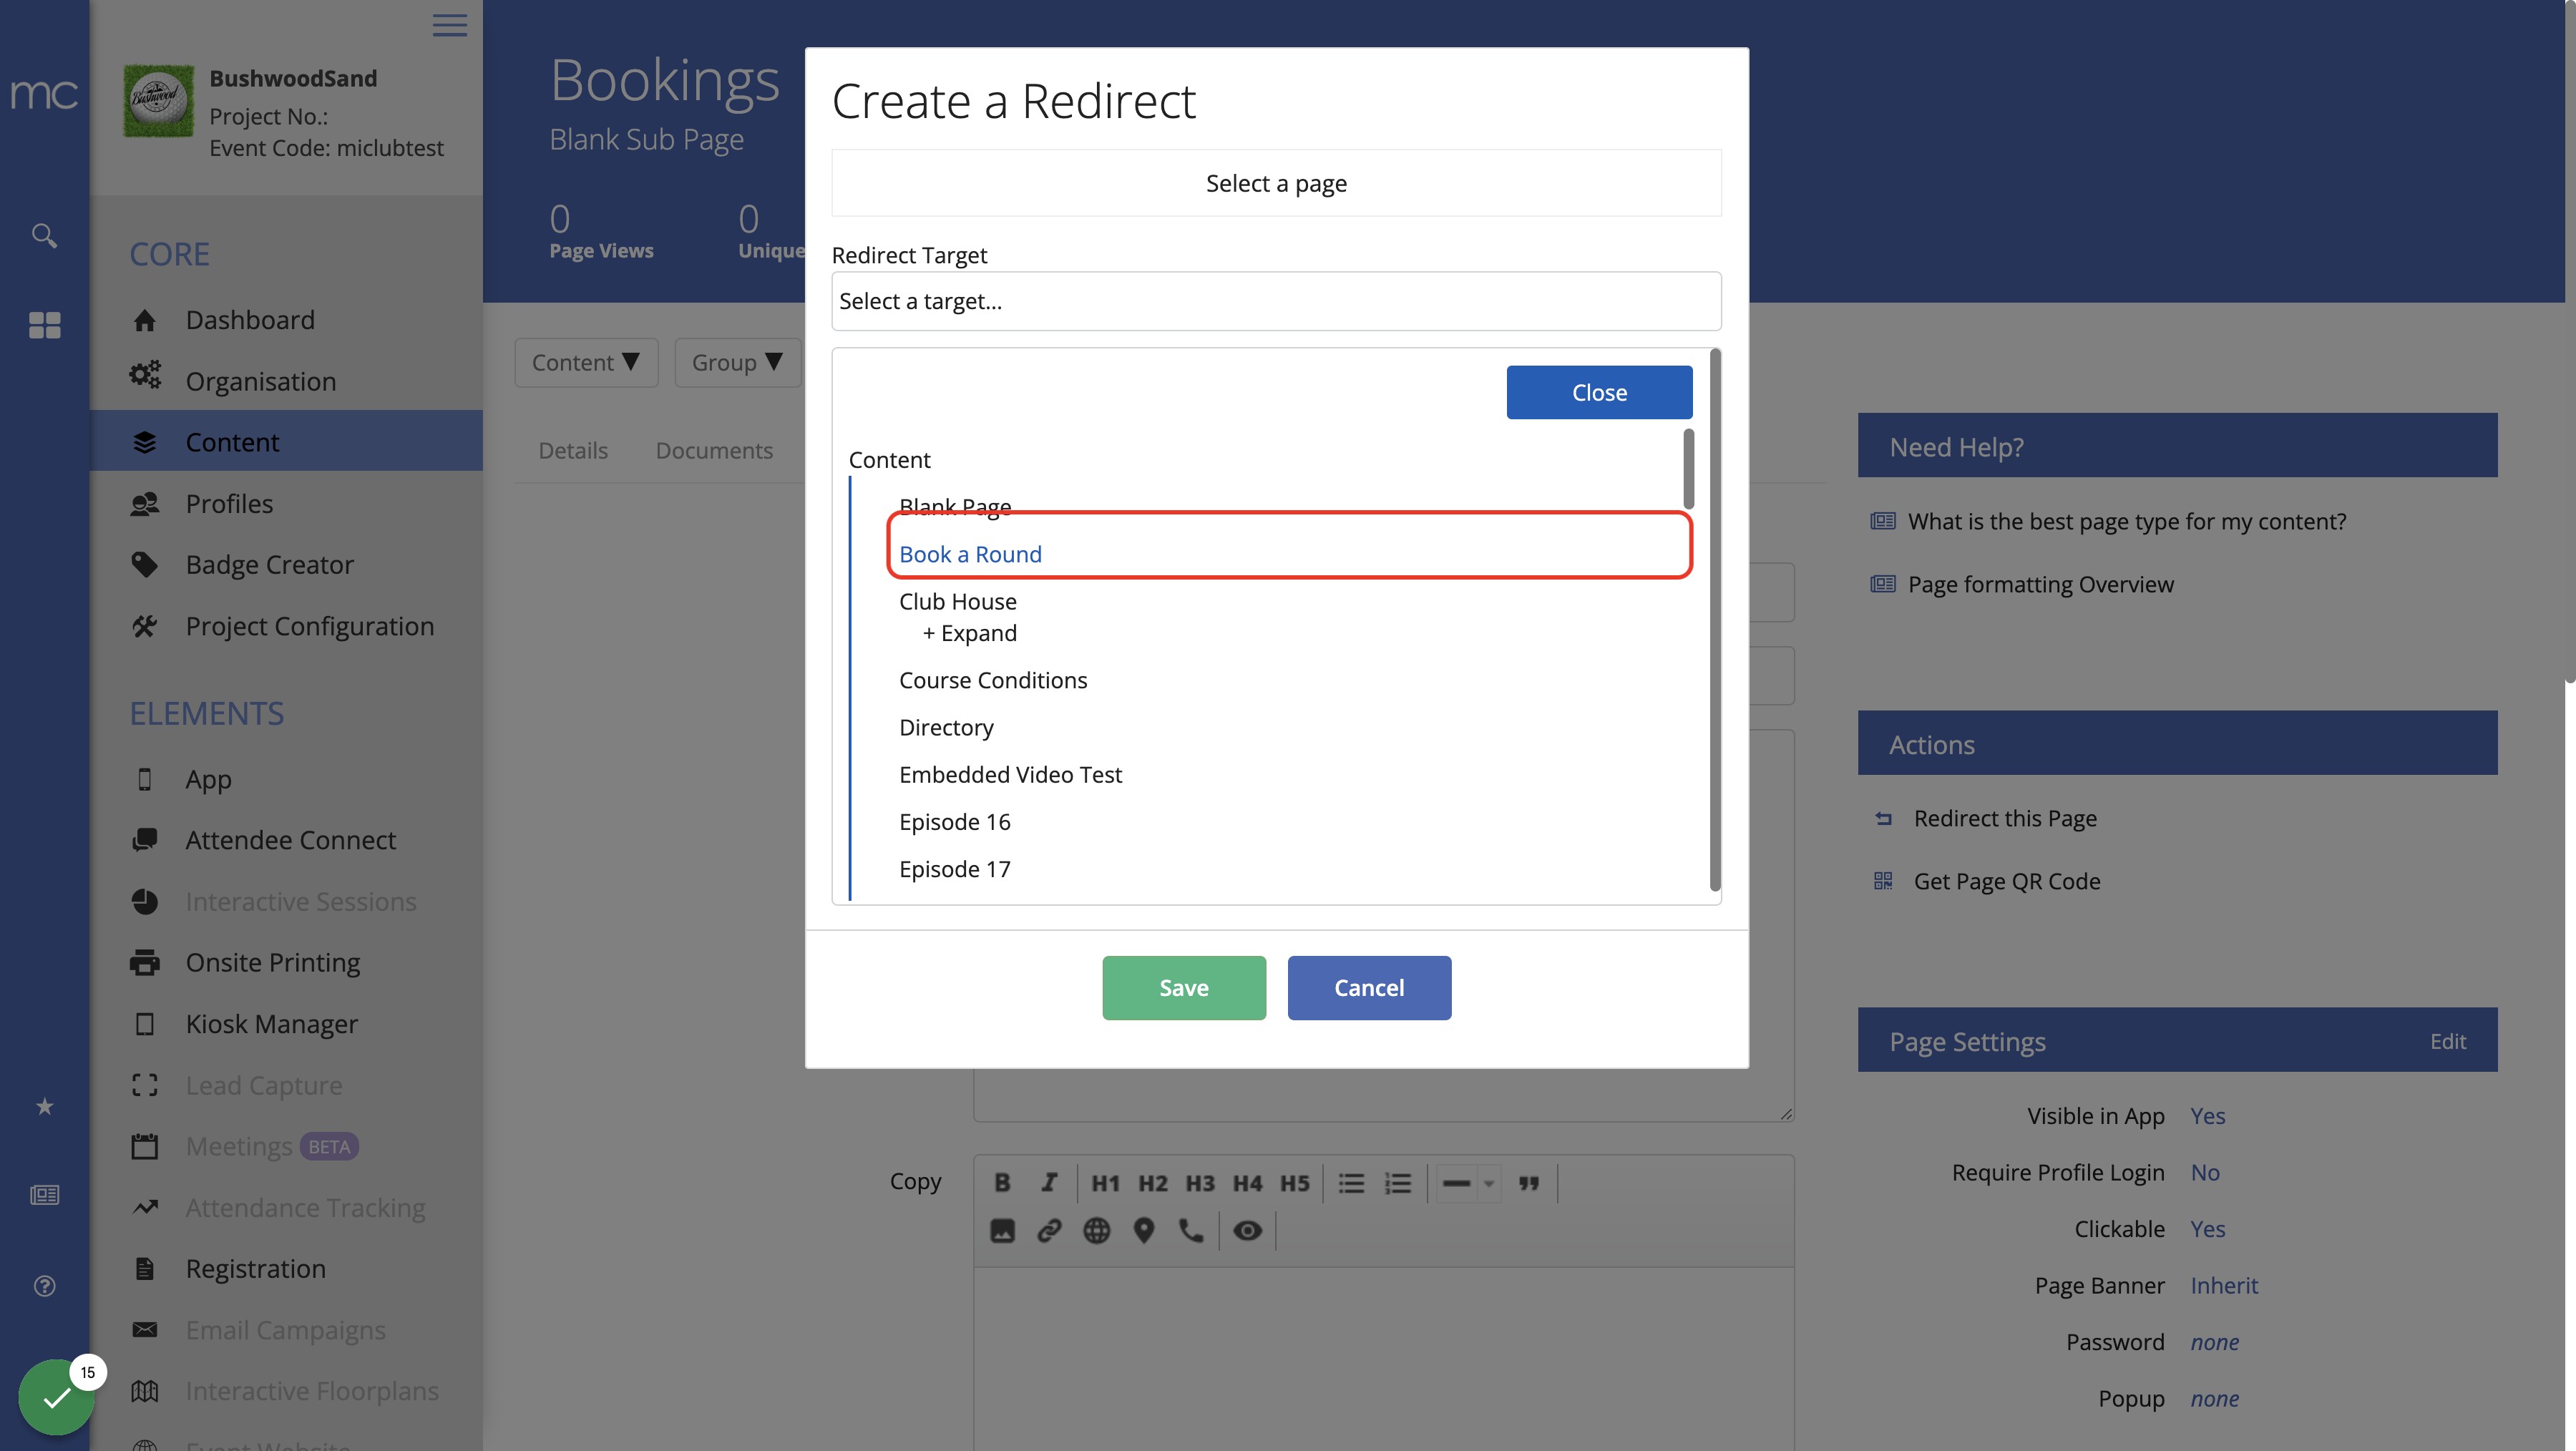
Task: Click the Select a target field
Action: tap(1276, 301)
